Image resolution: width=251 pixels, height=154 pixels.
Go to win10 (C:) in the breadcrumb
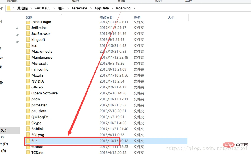click(43, 8)
